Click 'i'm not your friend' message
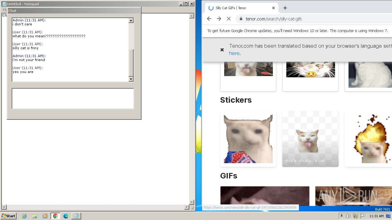Image resolution: width=392 pixels, height=220 pixels. (29, 60)
